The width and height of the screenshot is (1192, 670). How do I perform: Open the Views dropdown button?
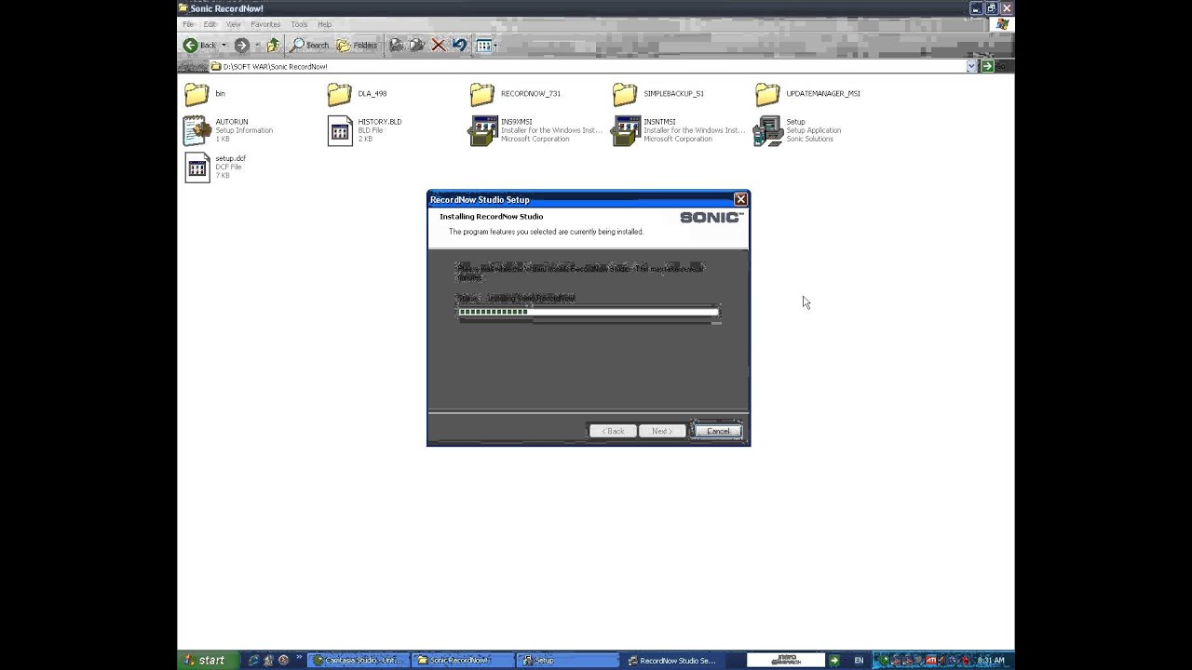(486, 45)
